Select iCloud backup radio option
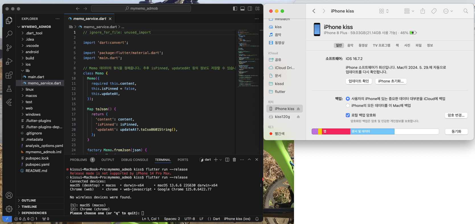This screenshot has height=224, width=475. (x=348, y=99)
